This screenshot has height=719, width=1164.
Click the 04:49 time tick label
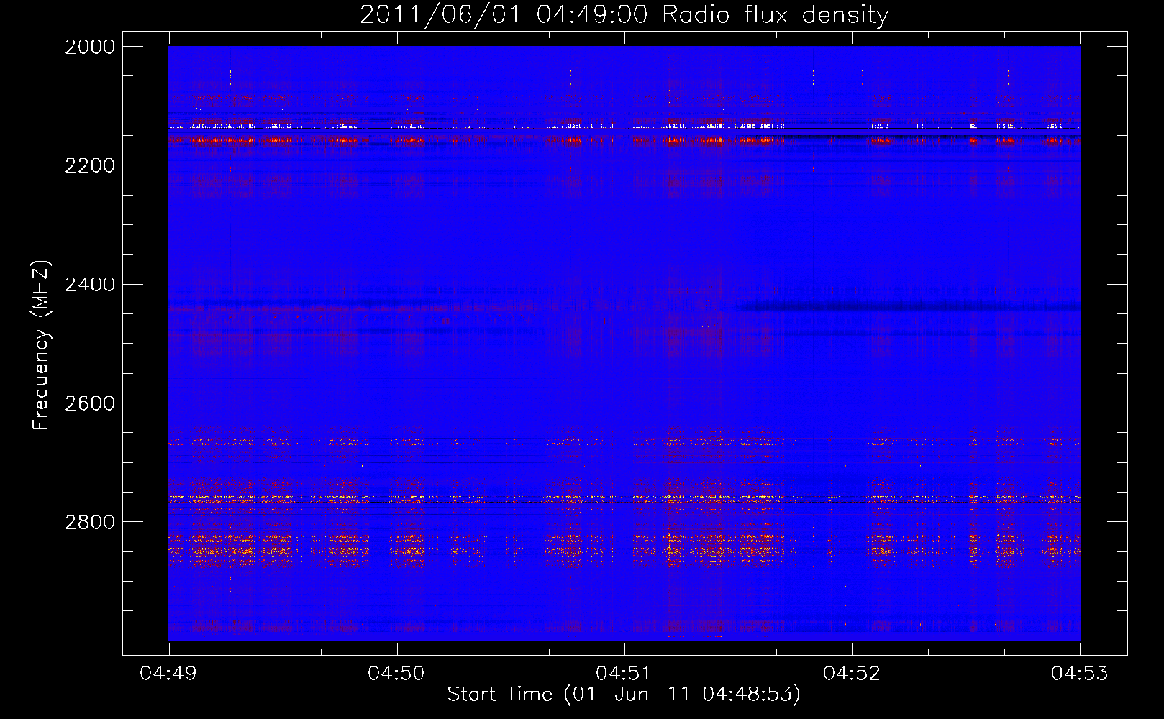(x=169, y=674)
